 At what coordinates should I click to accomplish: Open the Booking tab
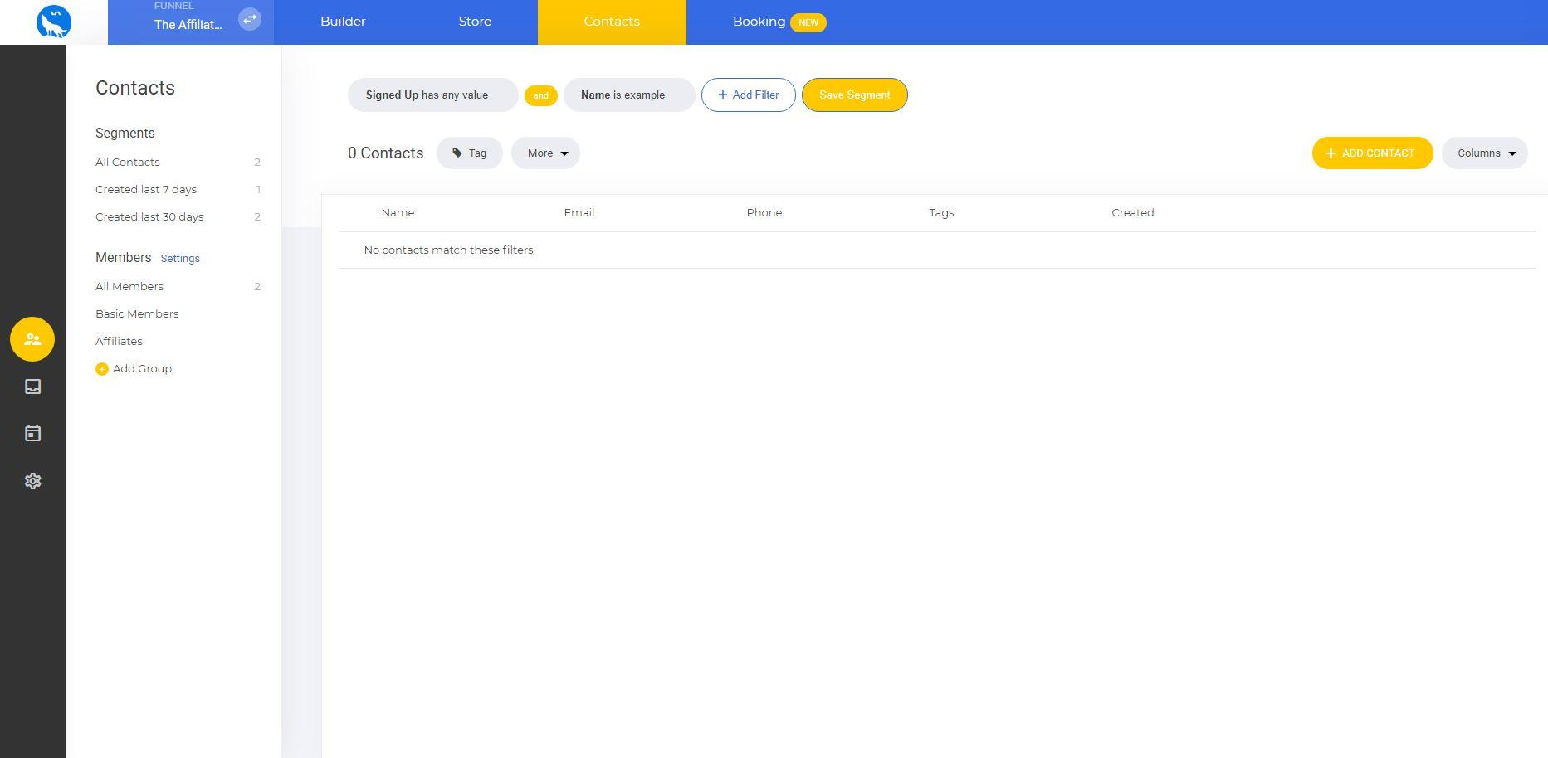coord(759,22)
